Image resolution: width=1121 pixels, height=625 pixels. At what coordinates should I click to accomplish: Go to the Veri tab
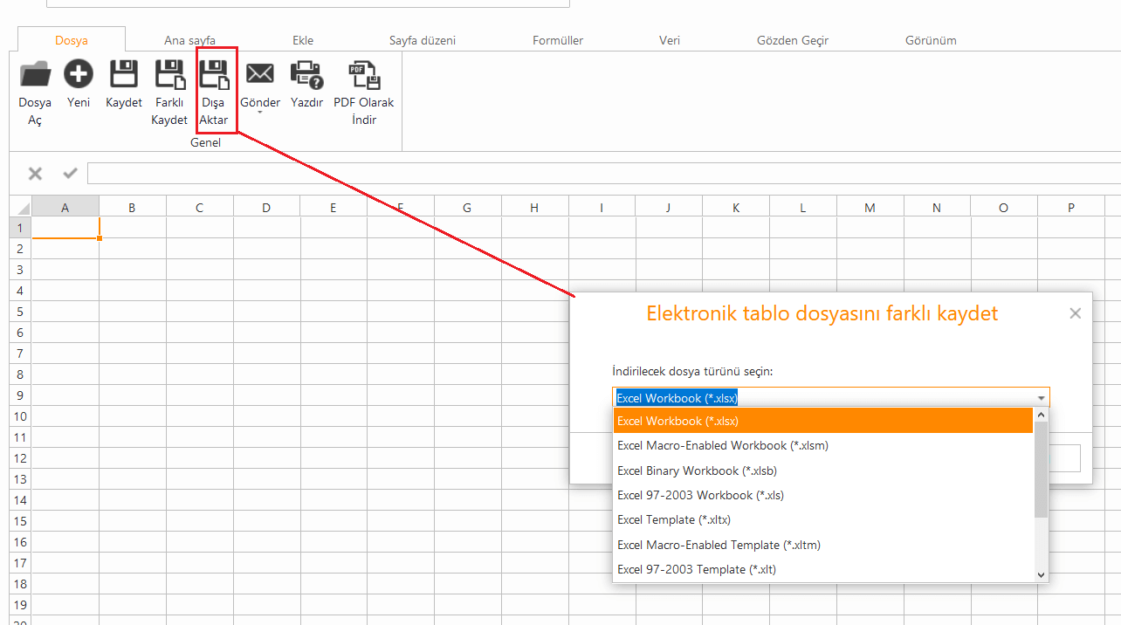click(670, 40)
